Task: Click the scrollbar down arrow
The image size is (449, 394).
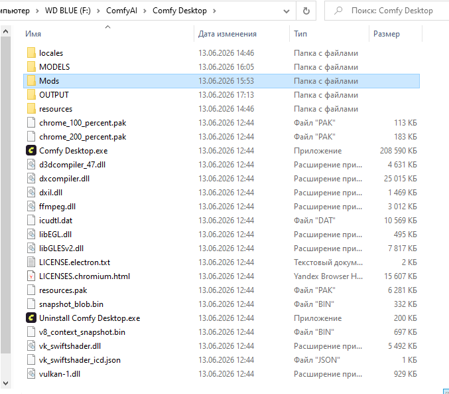Action: [x=5, y=383]
